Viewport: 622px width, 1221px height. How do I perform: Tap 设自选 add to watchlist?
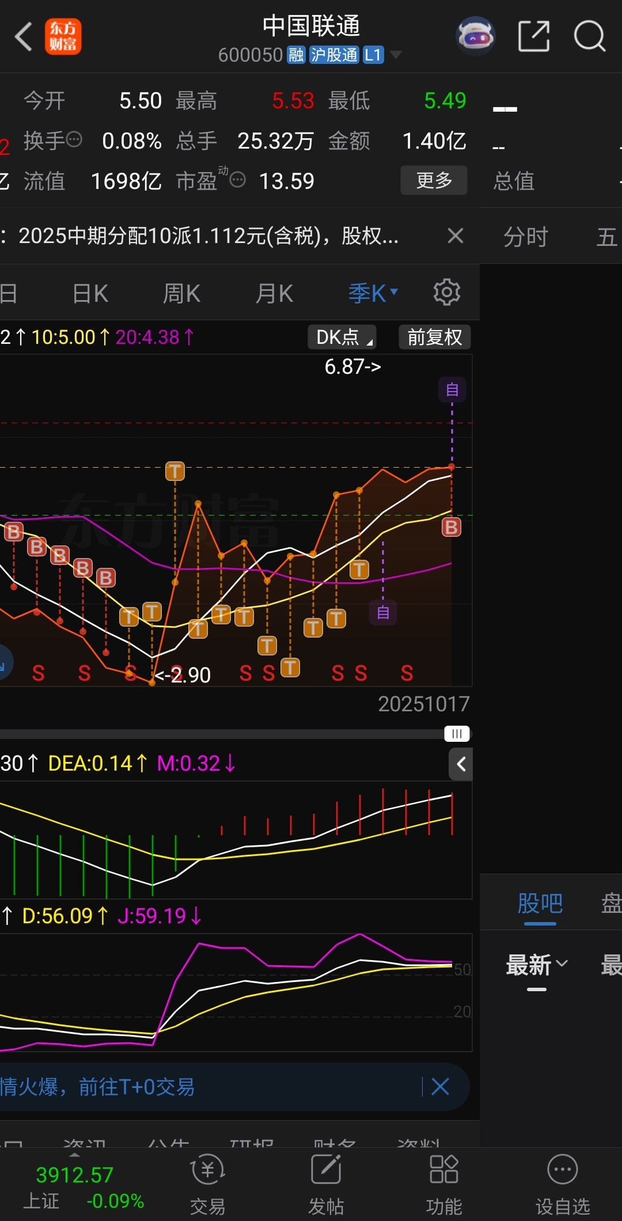(563, 1185)
